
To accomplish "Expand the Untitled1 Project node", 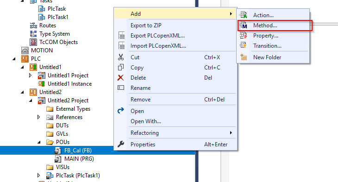I will tap(31, 75).
